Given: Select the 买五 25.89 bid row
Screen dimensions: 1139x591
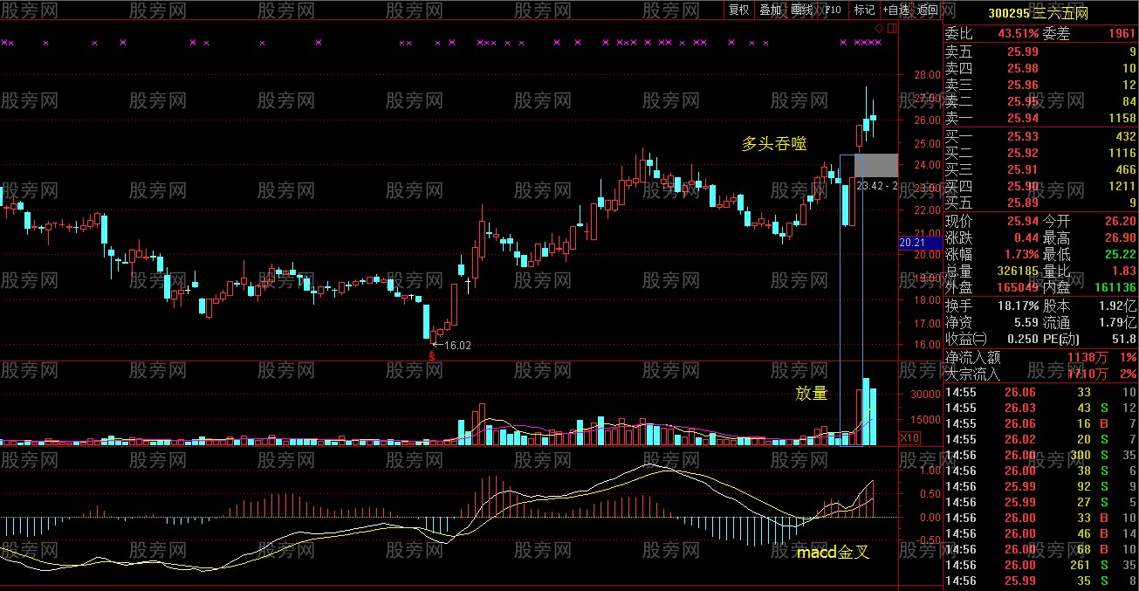Looking at the screenshot, I should [1040, 203].
